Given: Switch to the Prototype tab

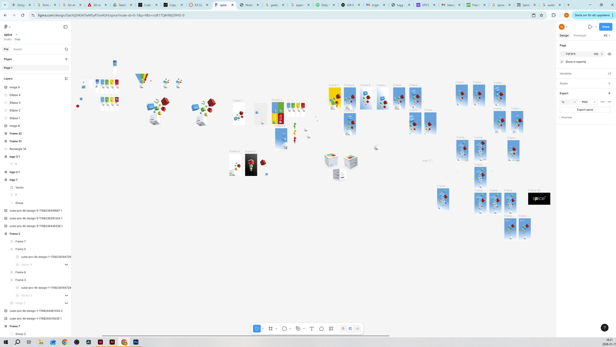Looking at the screenshot, I should pyautogui.click(x=580, y=35).
